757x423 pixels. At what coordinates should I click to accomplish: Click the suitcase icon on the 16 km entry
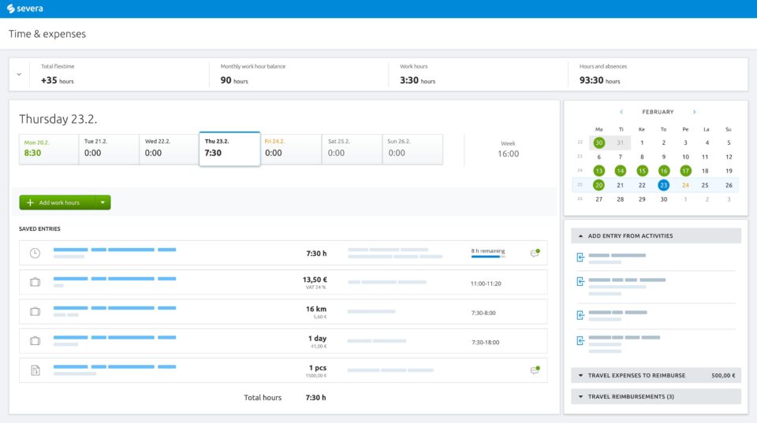click(35, 311)
